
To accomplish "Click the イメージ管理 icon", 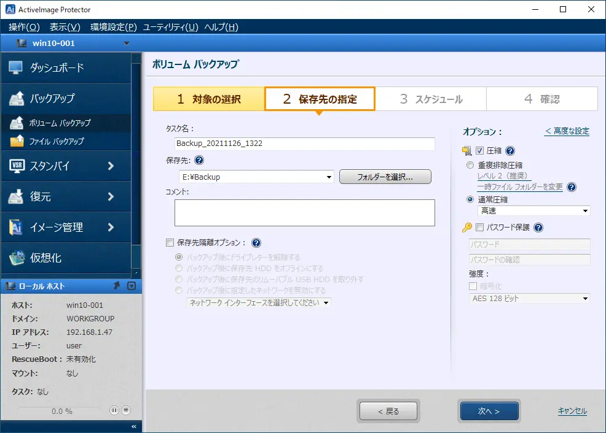I will pyautogui.click(x=16, y=228).
